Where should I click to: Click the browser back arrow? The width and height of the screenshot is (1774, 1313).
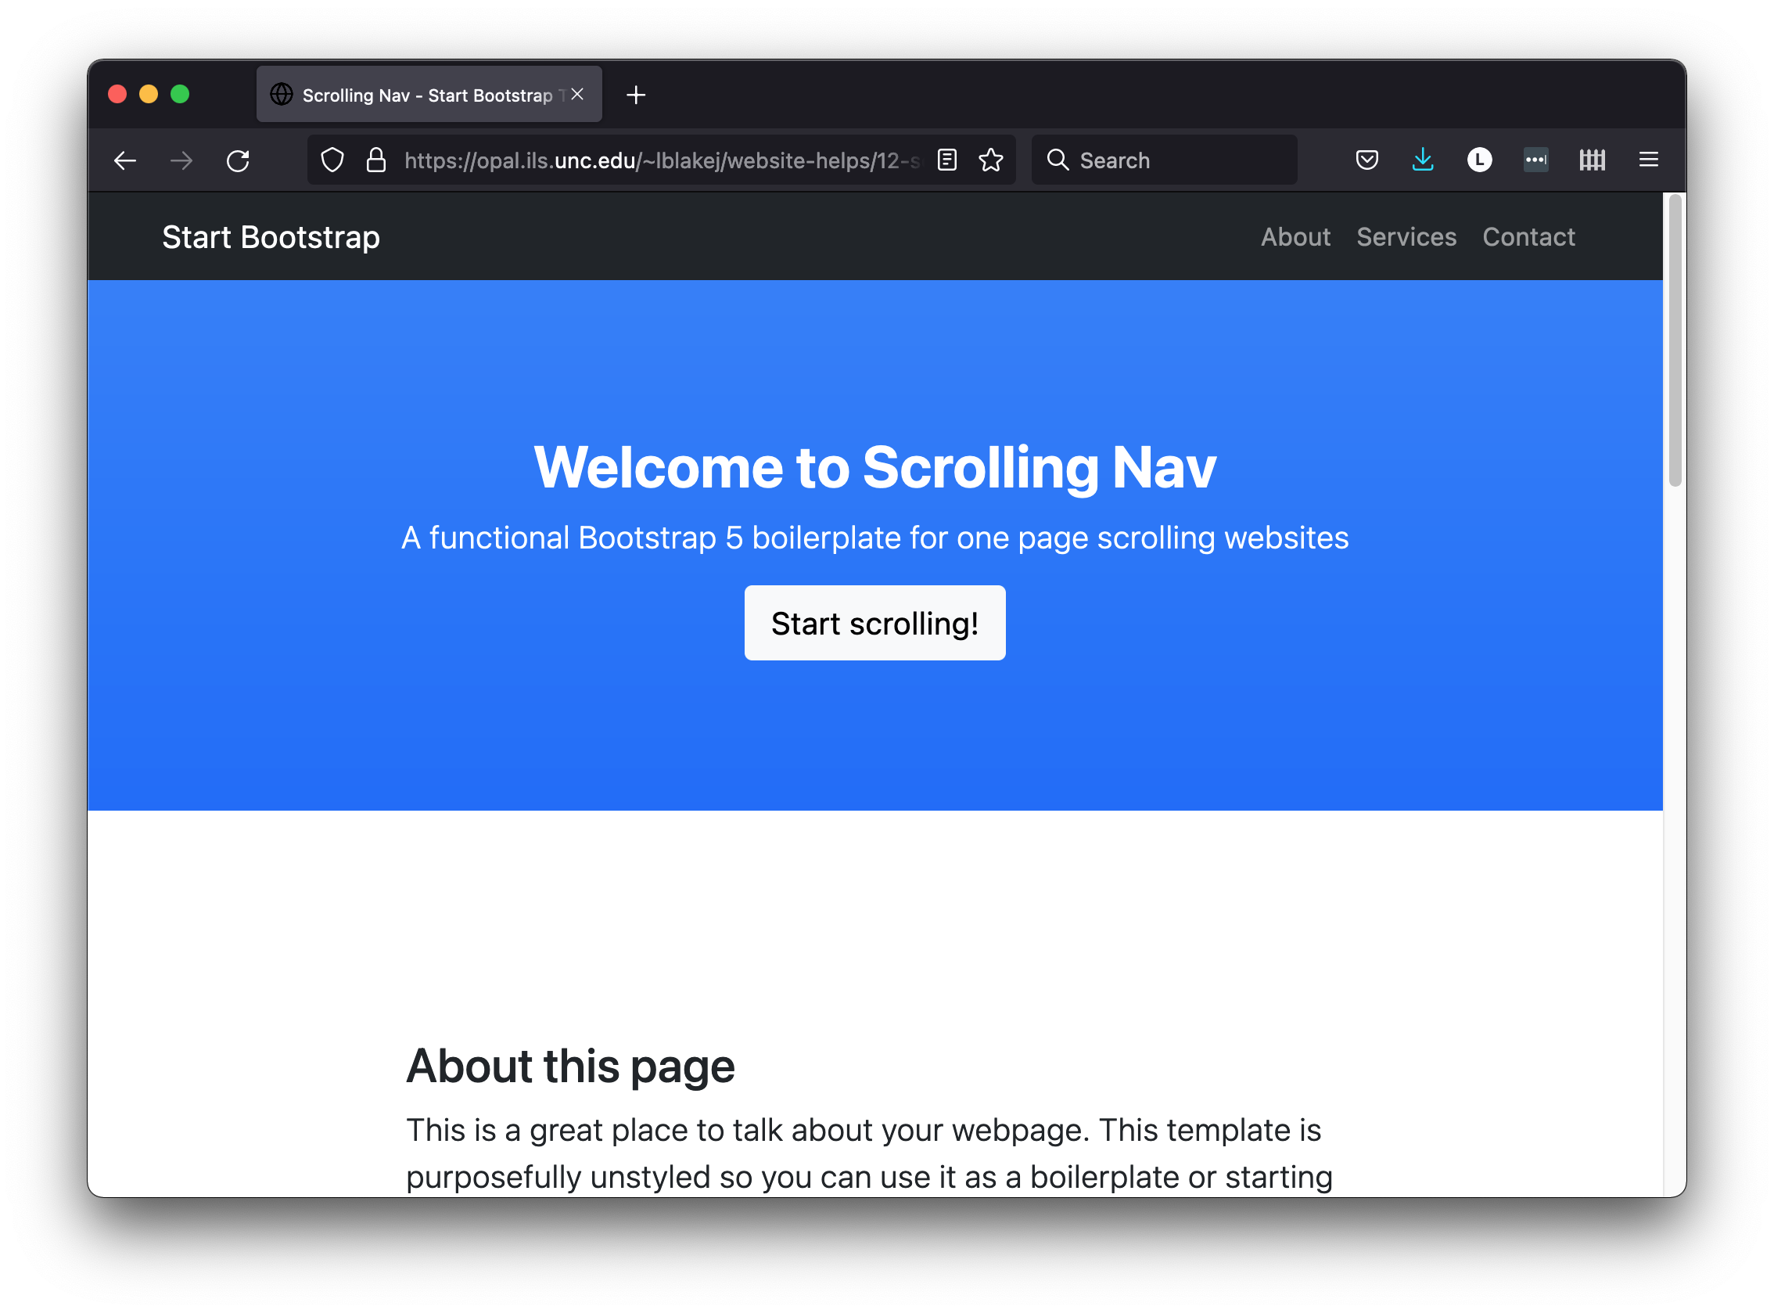click(x=124, y=160)
